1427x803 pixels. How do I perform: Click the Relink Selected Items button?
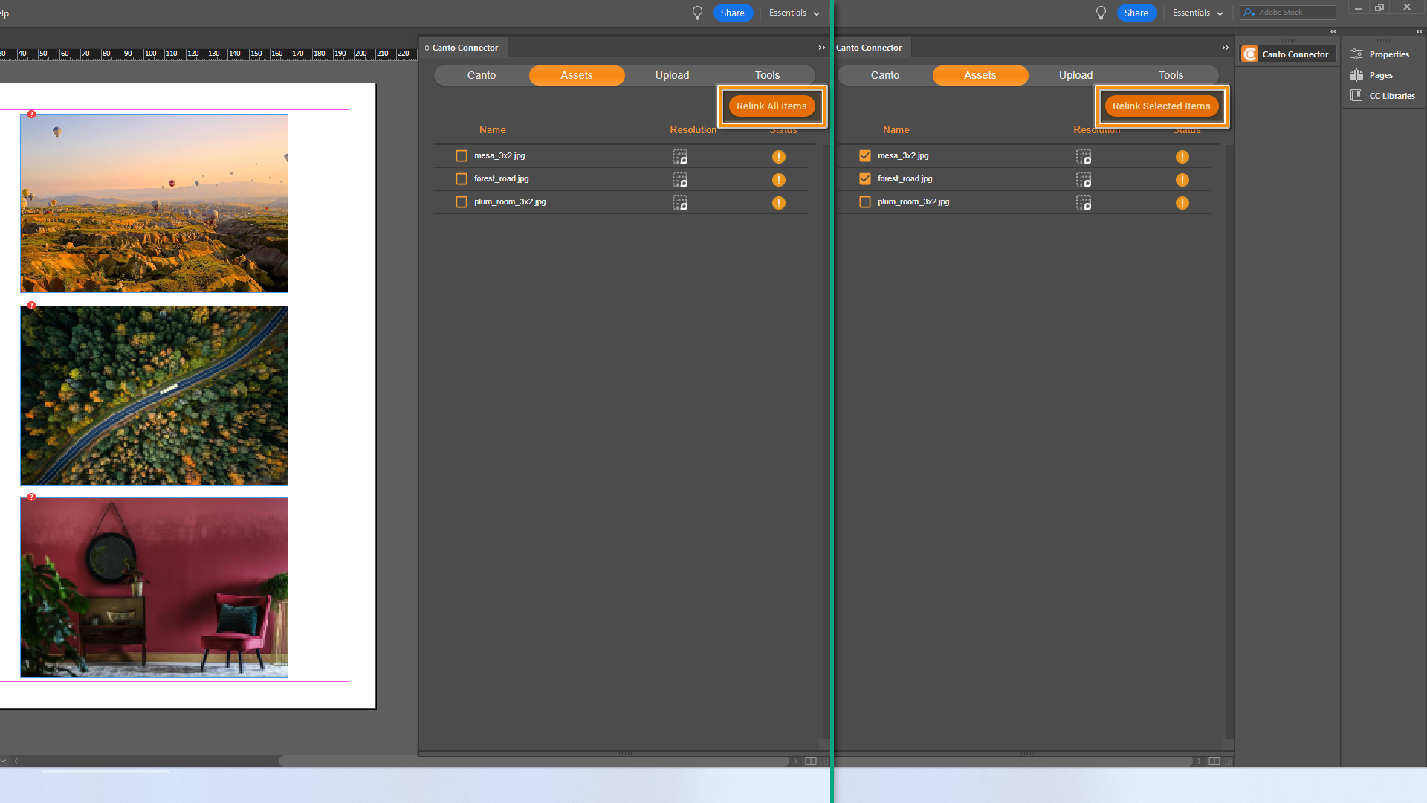click(x=1161, y=106)
